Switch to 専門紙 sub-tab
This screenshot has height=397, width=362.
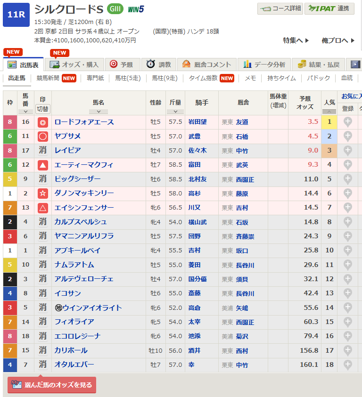click(95, 78)
